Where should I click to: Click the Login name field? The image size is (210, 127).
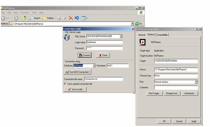click(104, 42)
